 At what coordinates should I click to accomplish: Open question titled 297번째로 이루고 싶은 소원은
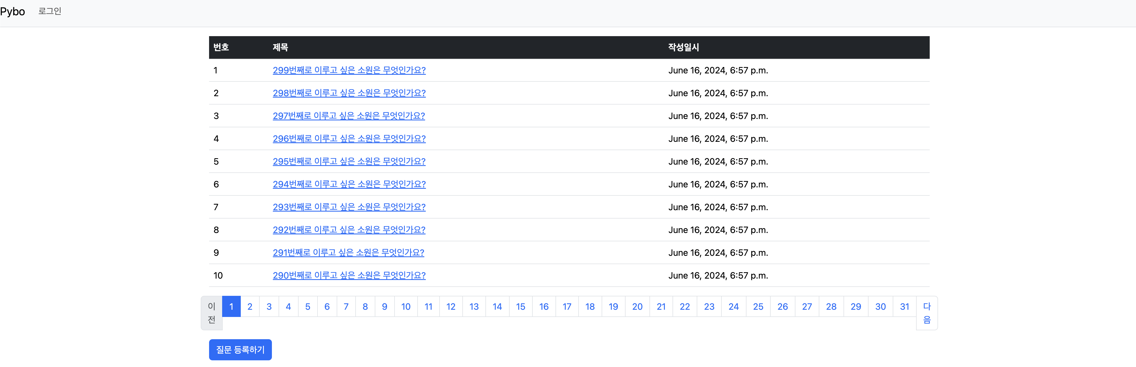pos(348,116)
